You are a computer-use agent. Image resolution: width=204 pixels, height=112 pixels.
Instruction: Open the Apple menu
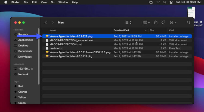[x=6, y=2]
